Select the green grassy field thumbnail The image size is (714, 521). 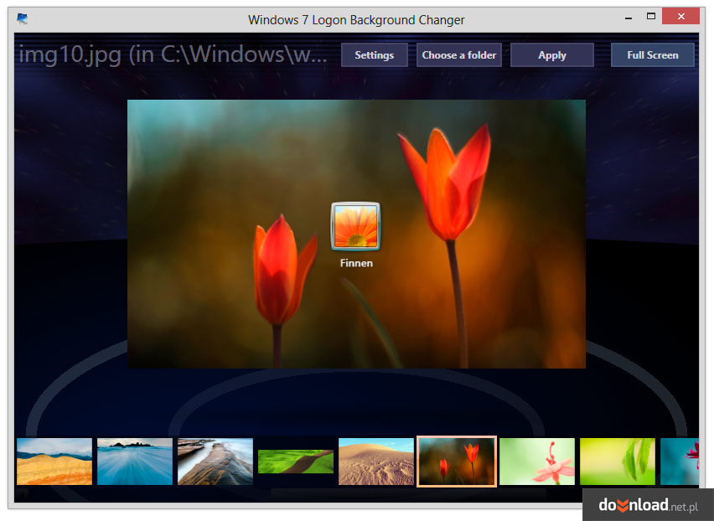[295, 461]
